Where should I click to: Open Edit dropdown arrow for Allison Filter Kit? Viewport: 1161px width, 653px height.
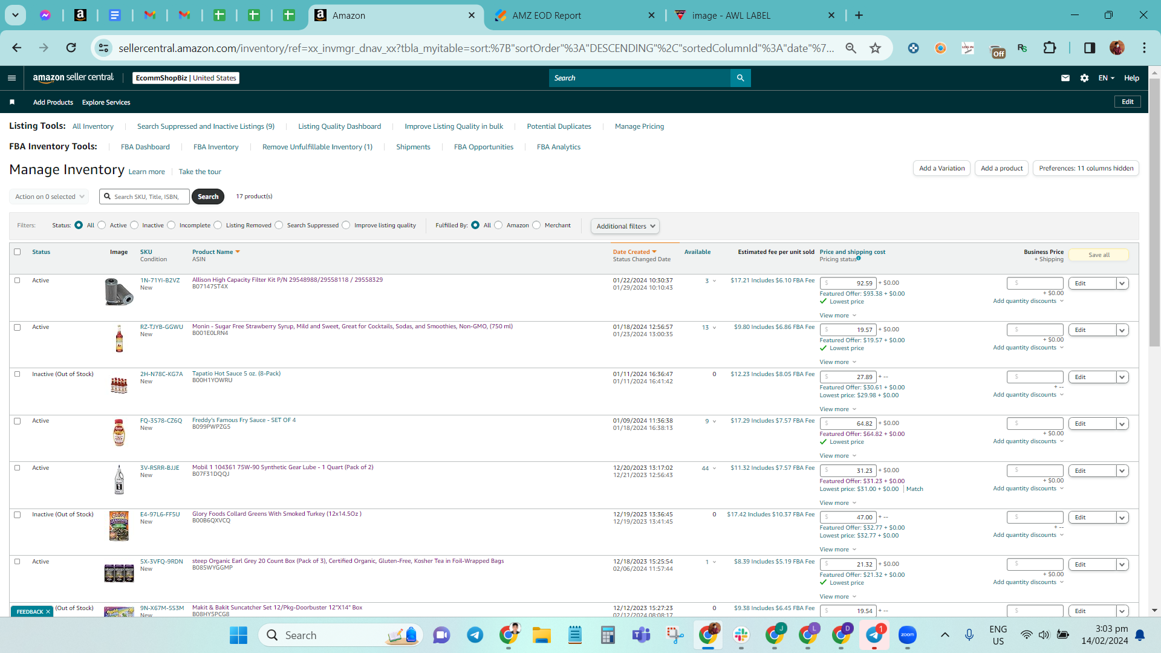(1122, 284)
